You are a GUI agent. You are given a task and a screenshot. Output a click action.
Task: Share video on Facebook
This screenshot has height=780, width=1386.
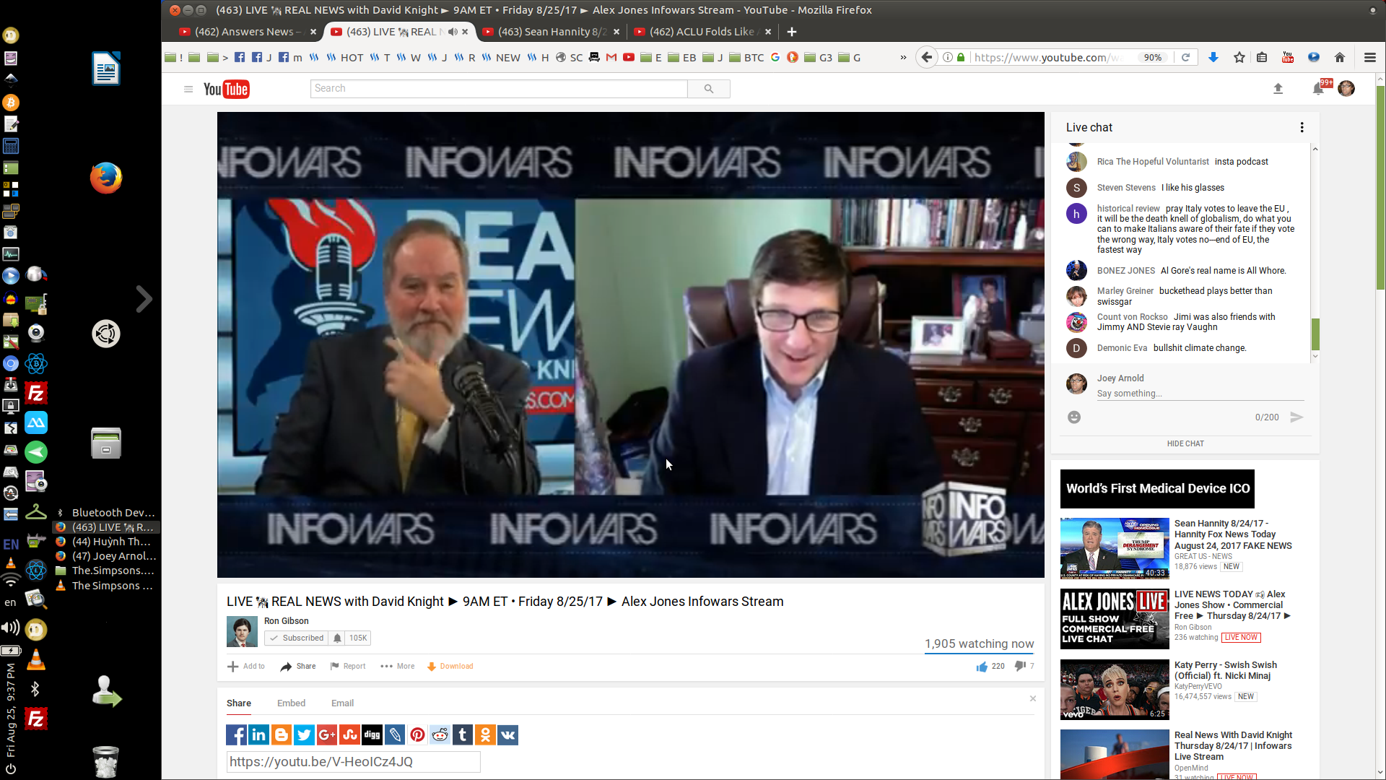click(236, 734)
